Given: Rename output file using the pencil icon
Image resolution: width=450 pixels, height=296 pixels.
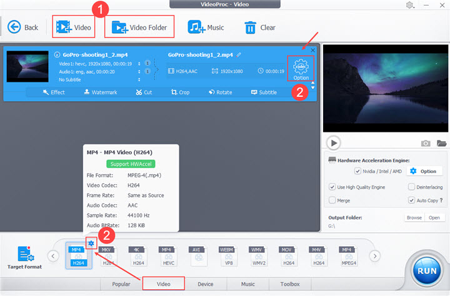Looking at the screenshot, I should [x=239, y=54].
